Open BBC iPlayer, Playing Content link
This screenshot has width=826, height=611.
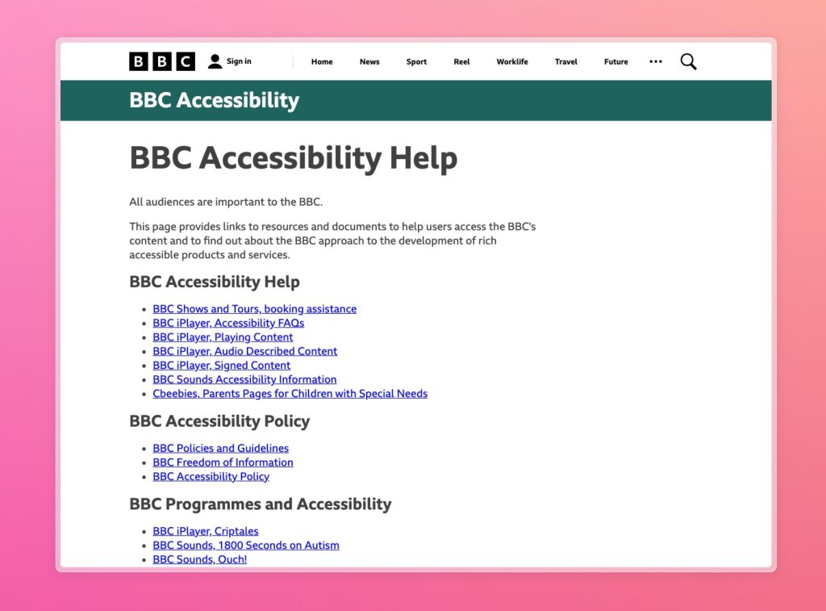point(223,337)
